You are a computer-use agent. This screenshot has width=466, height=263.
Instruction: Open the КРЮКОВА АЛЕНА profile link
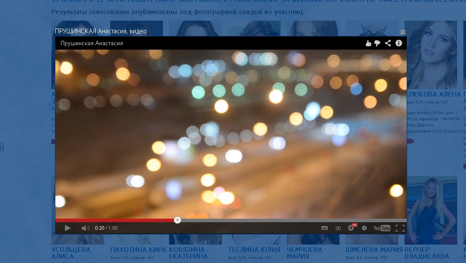[x=434, y=94]
